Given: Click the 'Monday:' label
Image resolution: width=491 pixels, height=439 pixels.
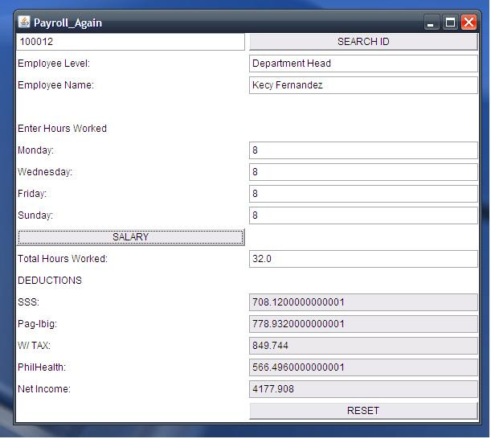Looking at the screenshot, I should [x=35, y=150].
